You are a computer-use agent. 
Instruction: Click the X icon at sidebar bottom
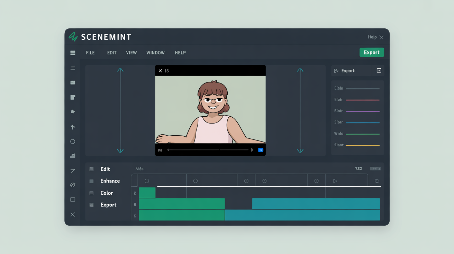73,215
